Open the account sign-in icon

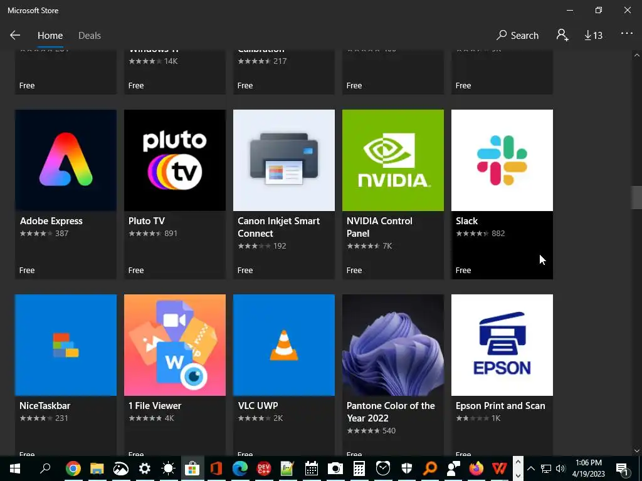coord(562,35)
